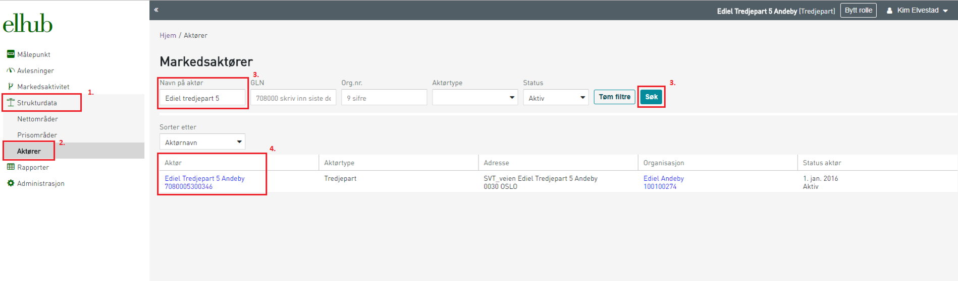958x281 pixels.
Task: Click organisation number 100100274
Action: point(660,186)
